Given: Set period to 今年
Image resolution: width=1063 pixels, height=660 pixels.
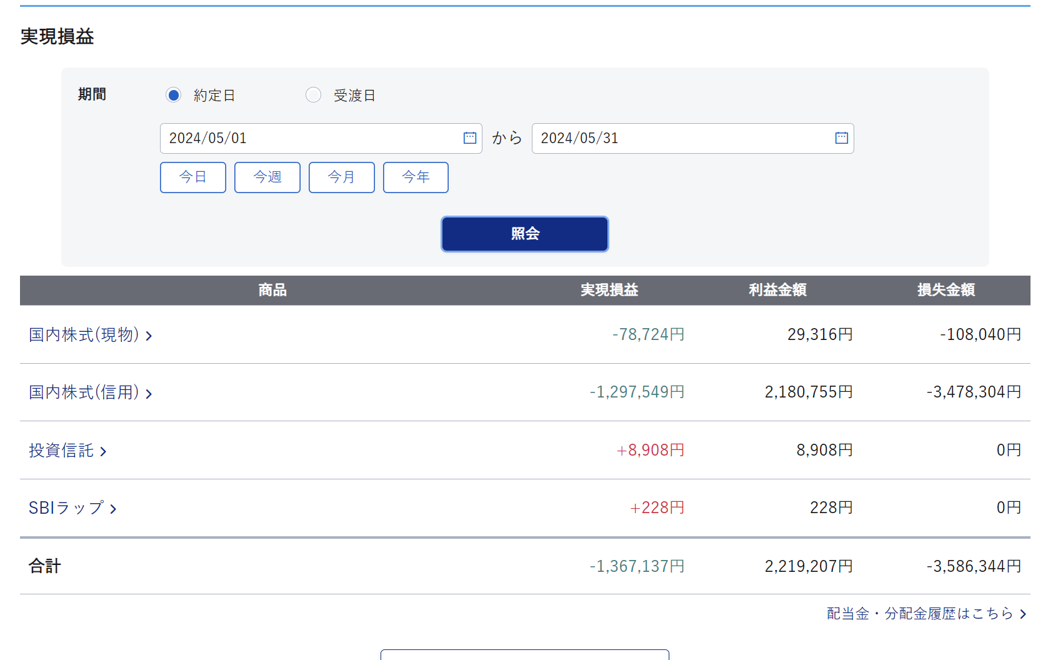Looking at the screenshot, I should pos(416,177).
